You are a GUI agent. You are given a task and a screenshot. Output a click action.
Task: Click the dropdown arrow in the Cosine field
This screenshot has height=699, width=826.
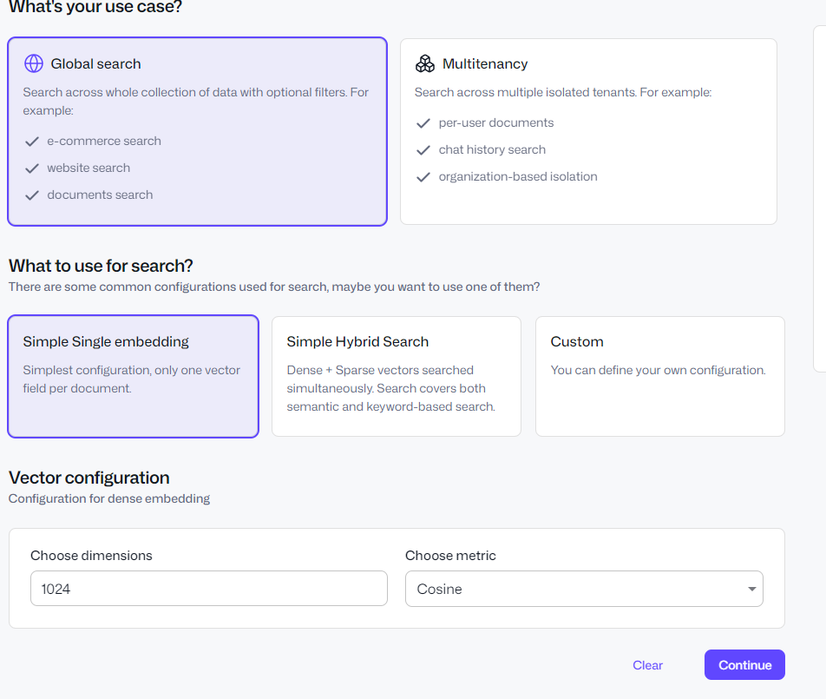[751, 590]
